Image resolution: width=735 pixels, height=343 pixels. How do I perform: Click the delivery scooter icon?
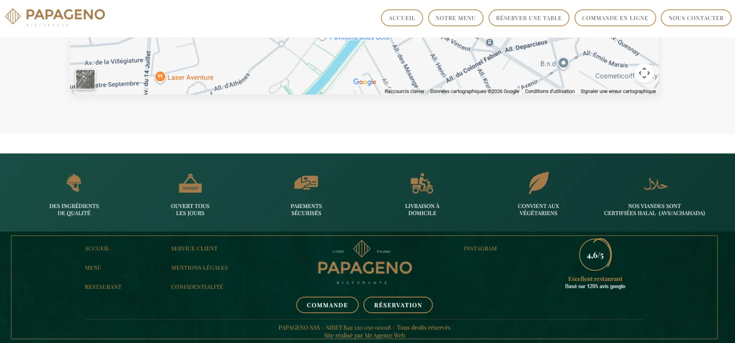click(x=422, y=183)
